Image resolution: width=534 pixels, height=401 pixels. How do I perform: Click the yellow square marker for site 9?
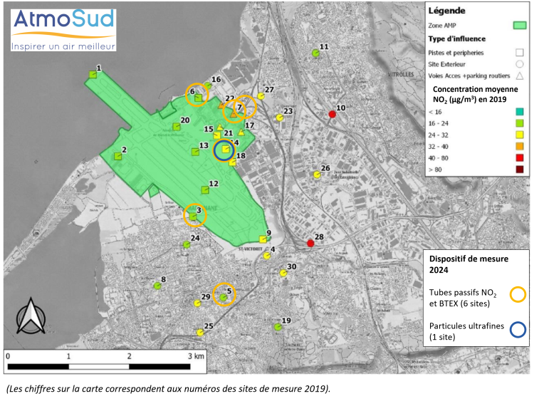(263, 239)
